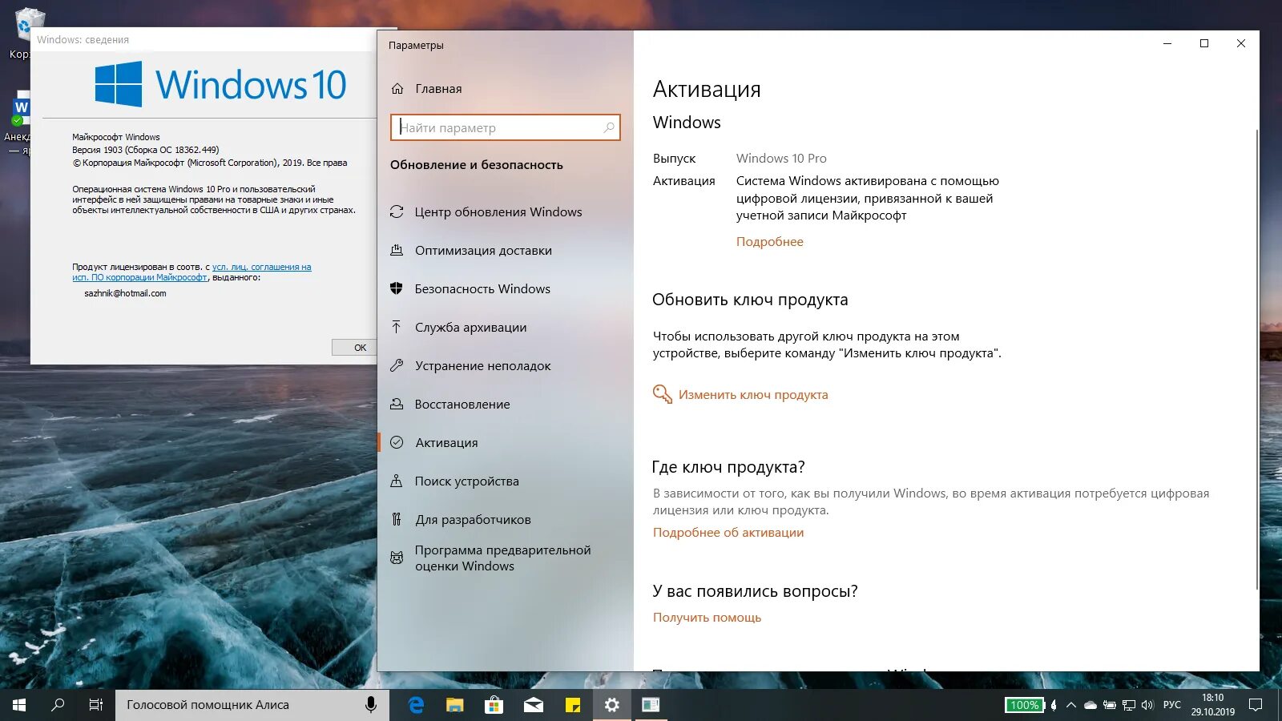The width and height of the screenshot is (1282, 721).
Task: Click the Delivery Optimization icon
Action: (x=396, y=250)
